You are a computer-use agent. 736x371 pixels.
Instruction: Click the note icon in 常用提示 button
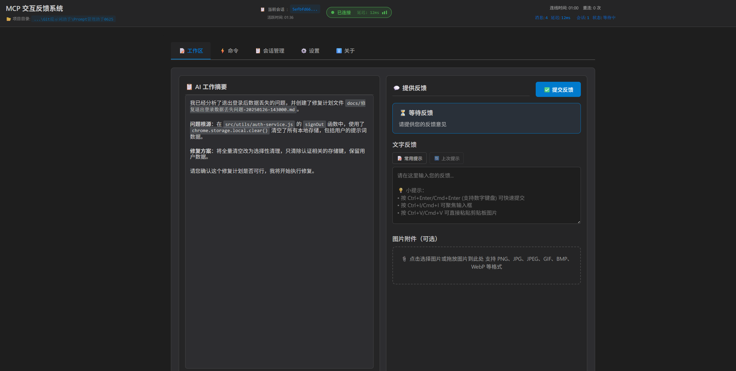(x=400, y=158)
